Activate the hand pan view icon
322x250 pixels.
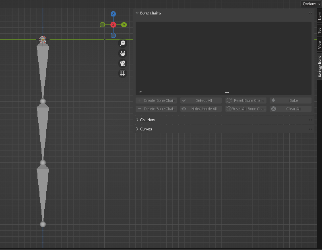click(x=123, y=53)
